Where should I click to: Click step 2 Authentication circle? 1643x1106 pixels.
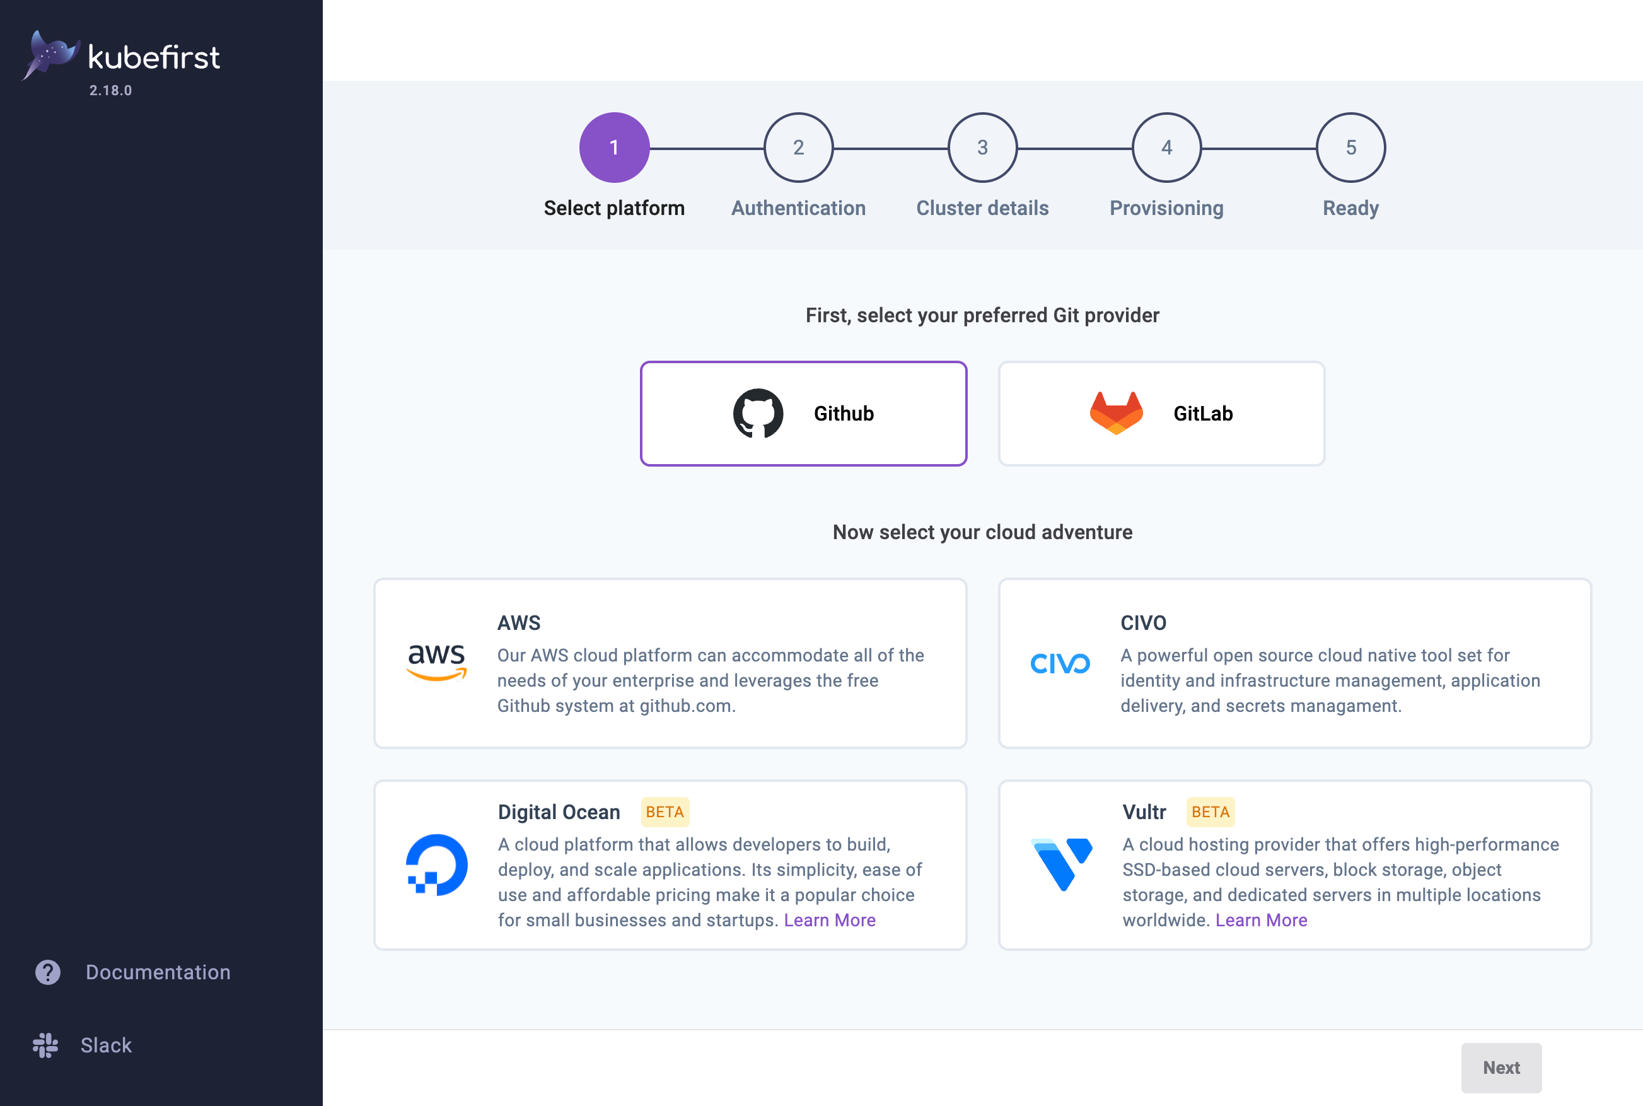coord(799,148)
